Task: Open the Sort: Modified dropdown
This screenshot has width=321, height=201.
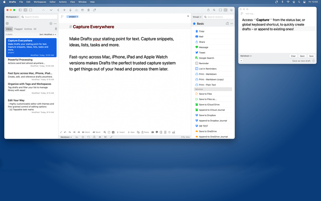Action: 47,34
